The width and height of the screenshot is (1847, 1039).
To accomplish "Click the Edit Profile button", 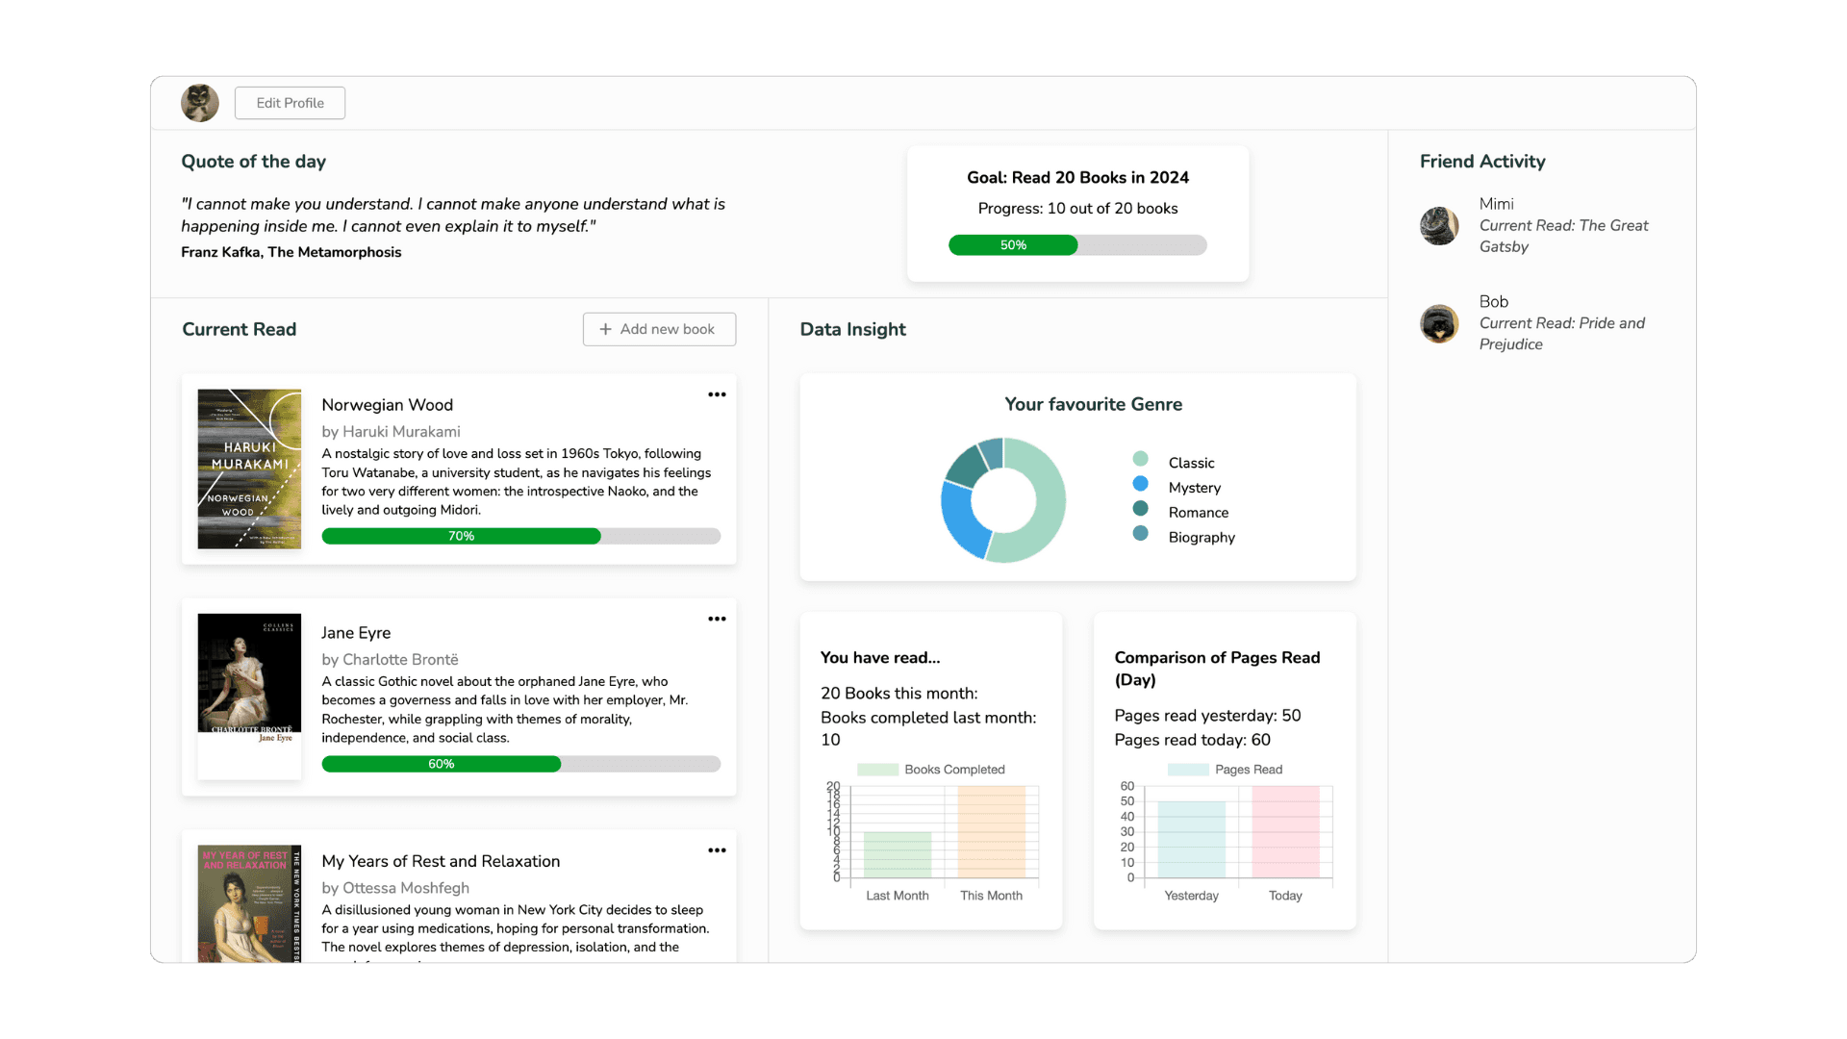I will (290, 103).
